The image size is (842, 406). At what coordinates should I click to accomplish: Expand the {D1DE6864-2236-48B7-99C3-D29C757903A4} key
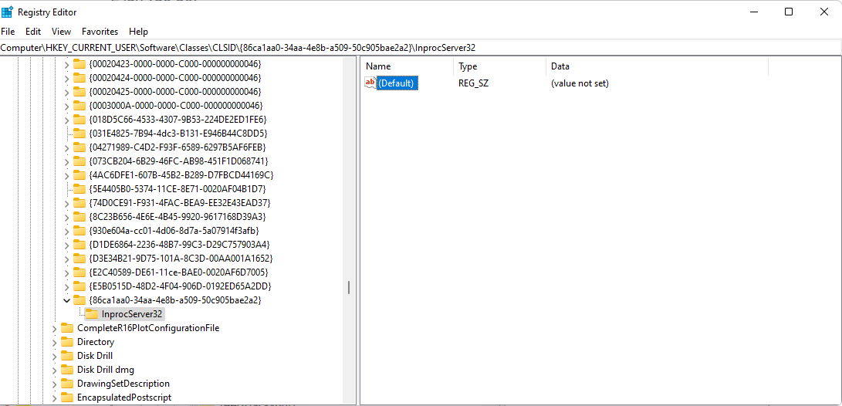[x=66, y=245]
